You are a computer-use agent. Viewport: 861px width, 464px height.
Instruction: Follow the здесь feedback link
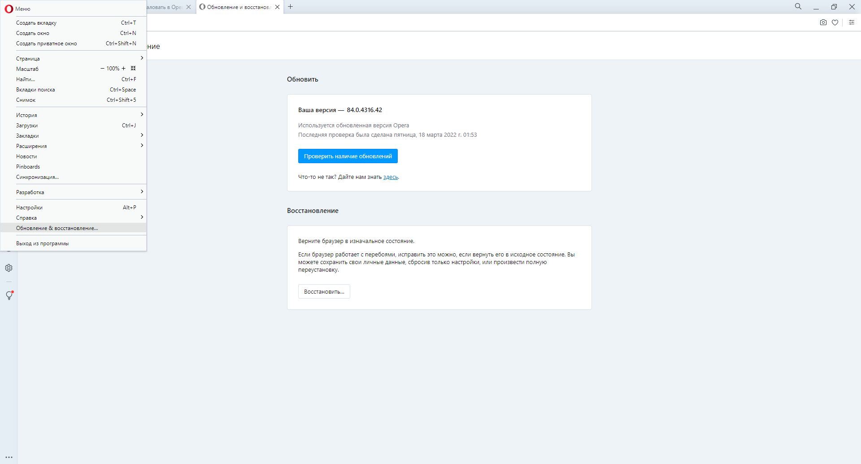point(391,177)
